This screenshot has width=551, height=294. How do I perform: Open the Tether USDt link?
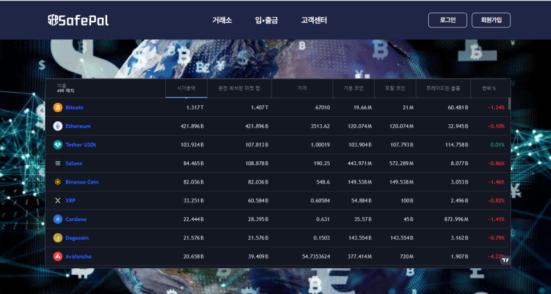[x=81, y=145]
